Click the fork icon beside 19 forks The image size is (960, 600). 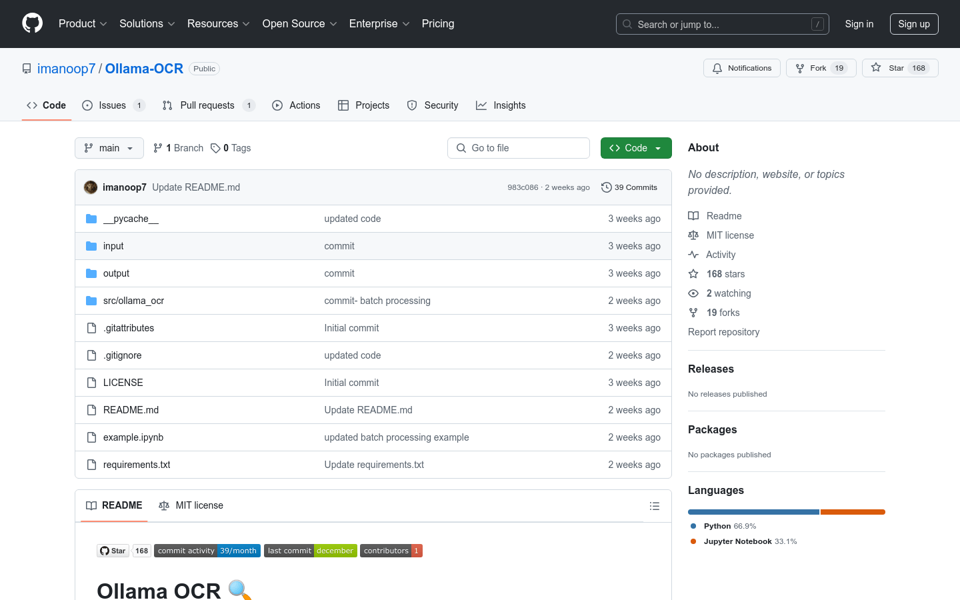tap(693, 313)
